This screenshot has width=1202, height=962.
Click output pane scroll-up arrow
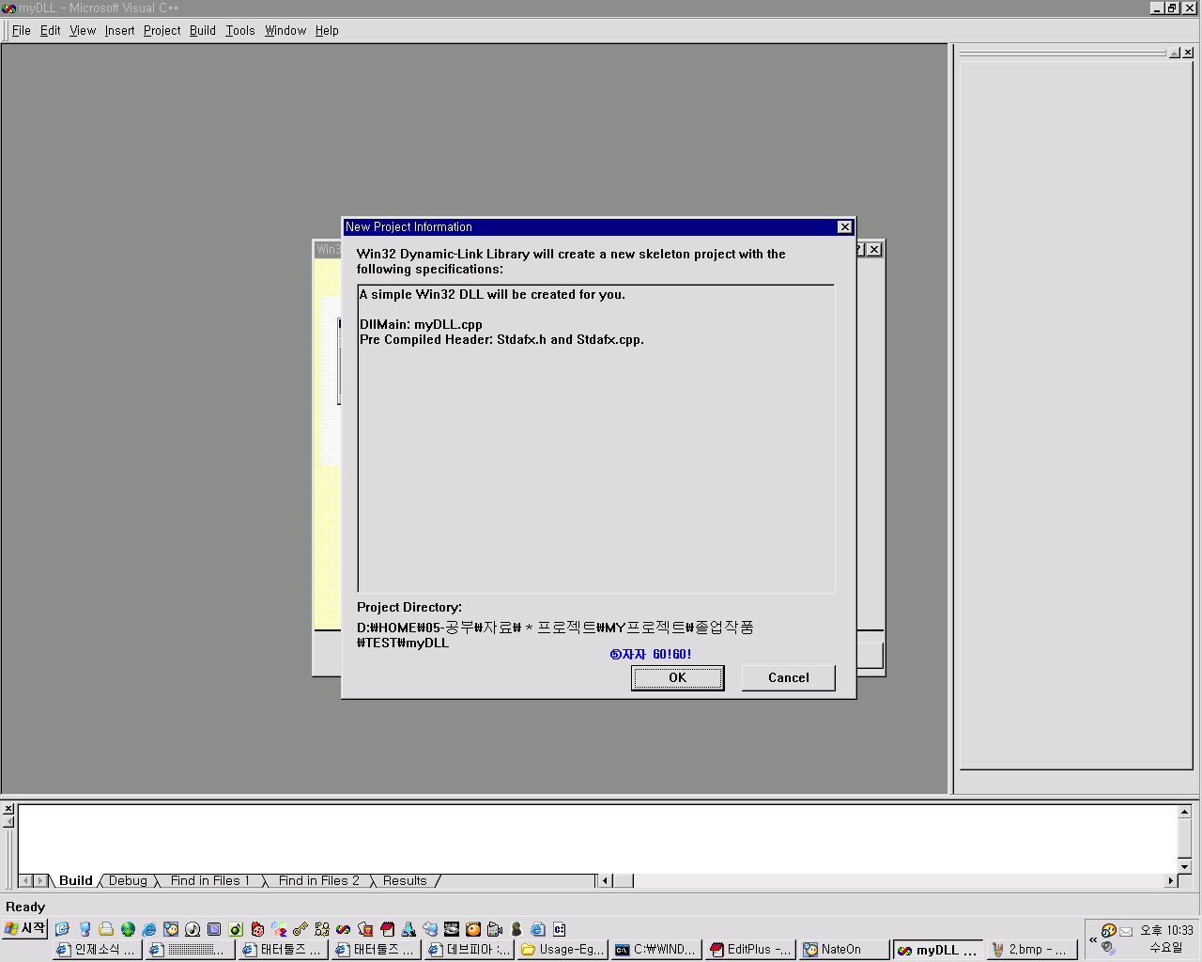1184,812
